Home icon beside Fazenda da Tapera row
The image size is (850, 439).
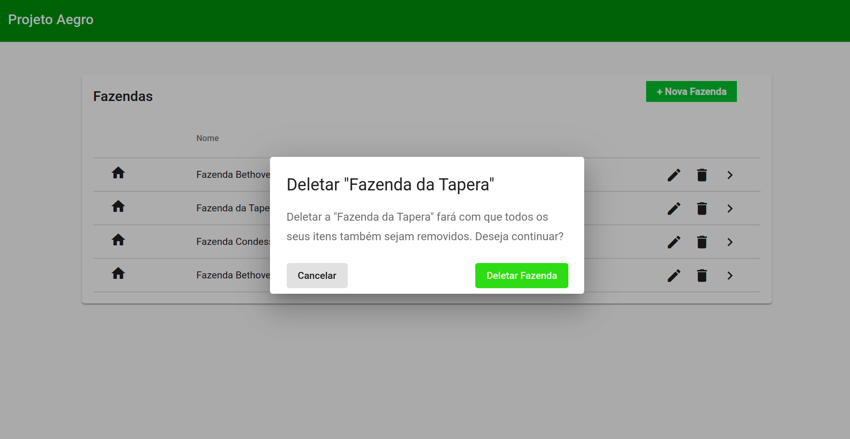(118, 206)
